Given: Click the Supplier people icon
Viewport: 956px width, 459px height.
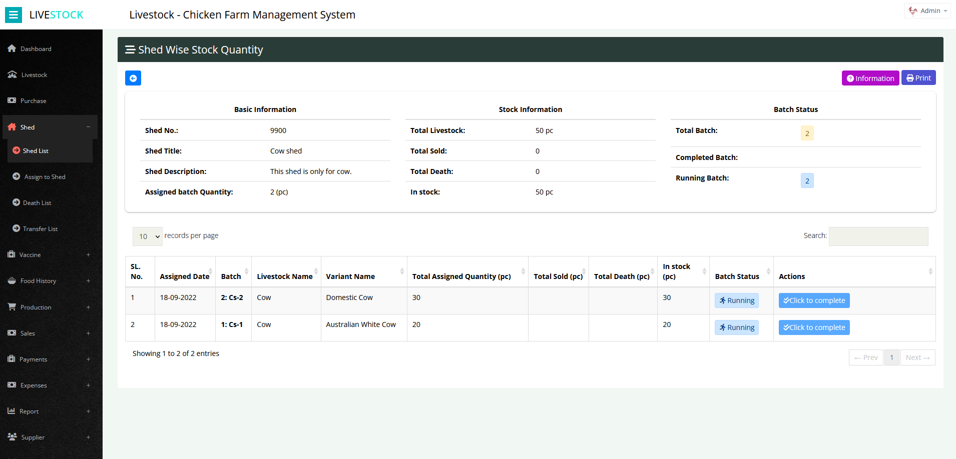Looking at the screenshot, I should pyautogui.click(x=12, y=437).
